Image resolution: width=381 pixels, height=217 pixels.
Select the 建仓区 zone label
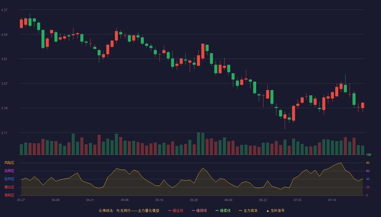tap(9, 187)
